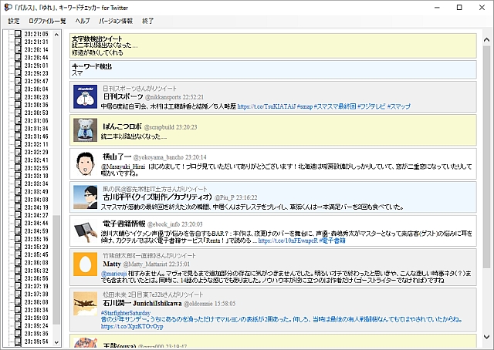Click tweet pane scrollbar down arrow

pyautogui.click(x=486, y=337)
